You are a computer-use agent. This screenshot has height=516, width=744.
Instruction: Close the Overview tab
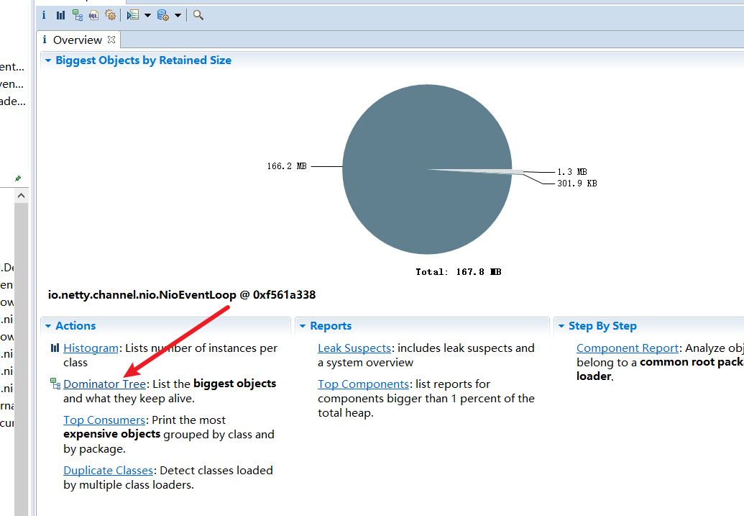pyautogui.click(x=111, y=40)
